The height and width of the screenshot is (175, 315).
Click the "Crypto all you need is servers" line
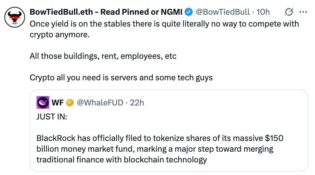coord(121,77)
